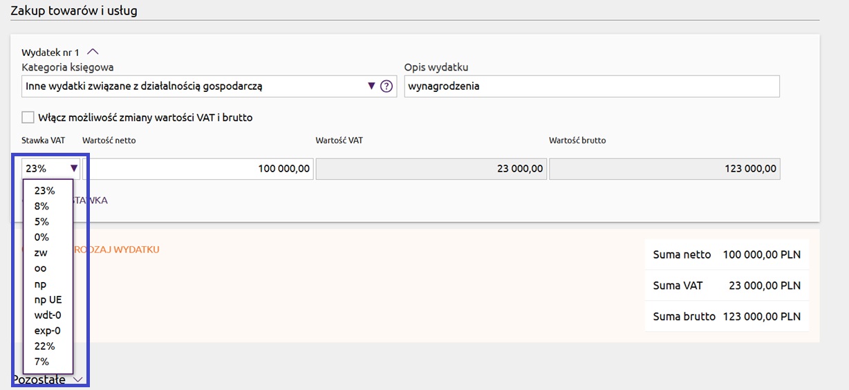The image size is (849, 390).
Task: Select 23% from the VAT rate list
Action: click(44, 191)
